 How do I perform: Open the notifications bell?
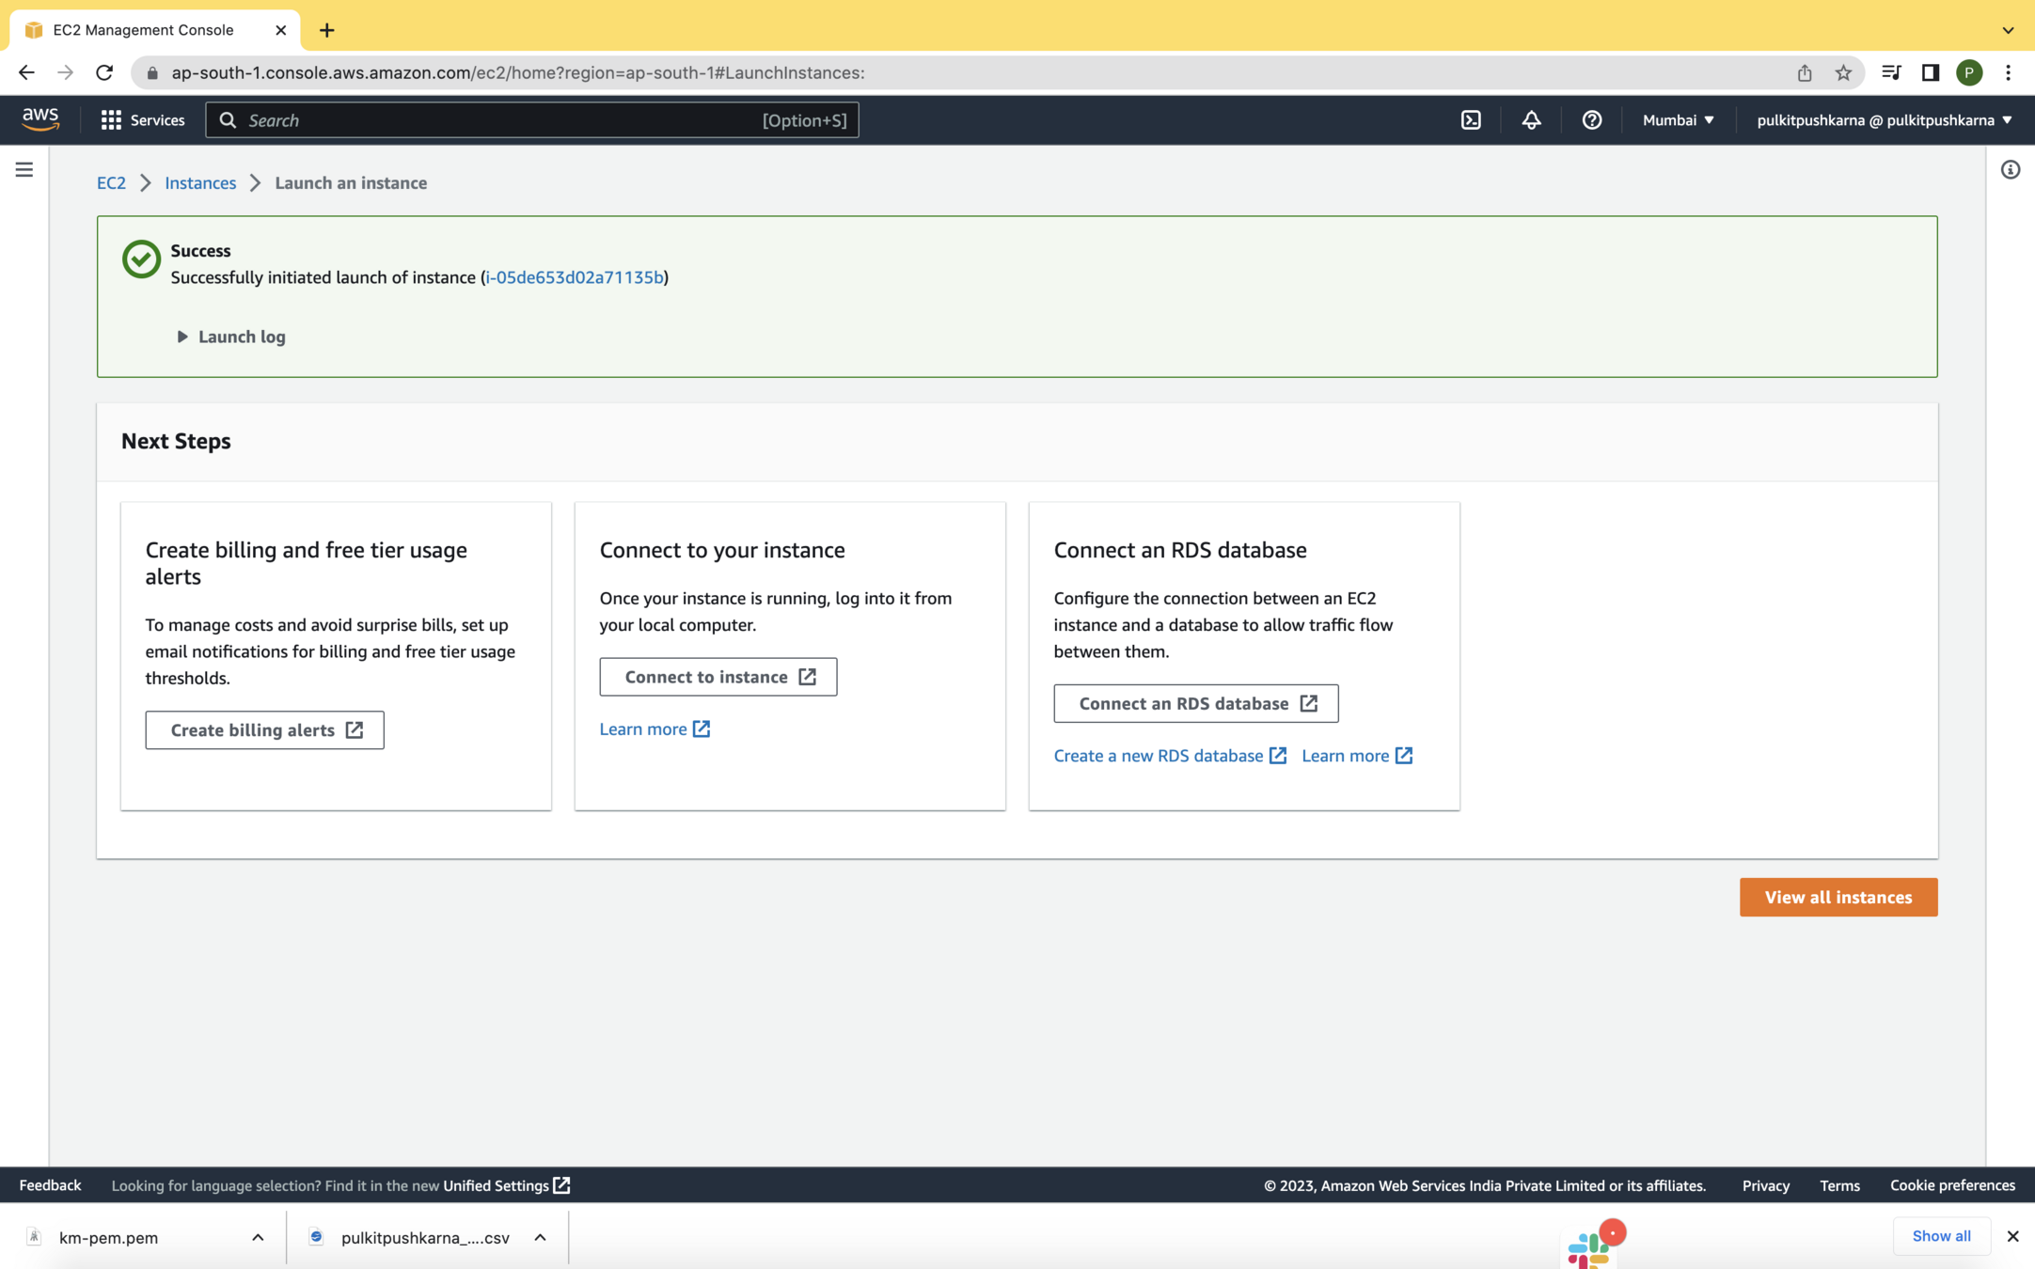1531,120
